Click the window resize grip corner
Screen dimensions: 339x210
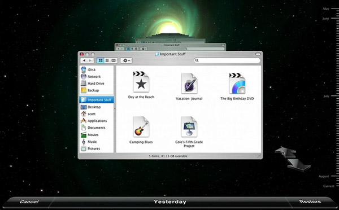click(x=259, y=156)
